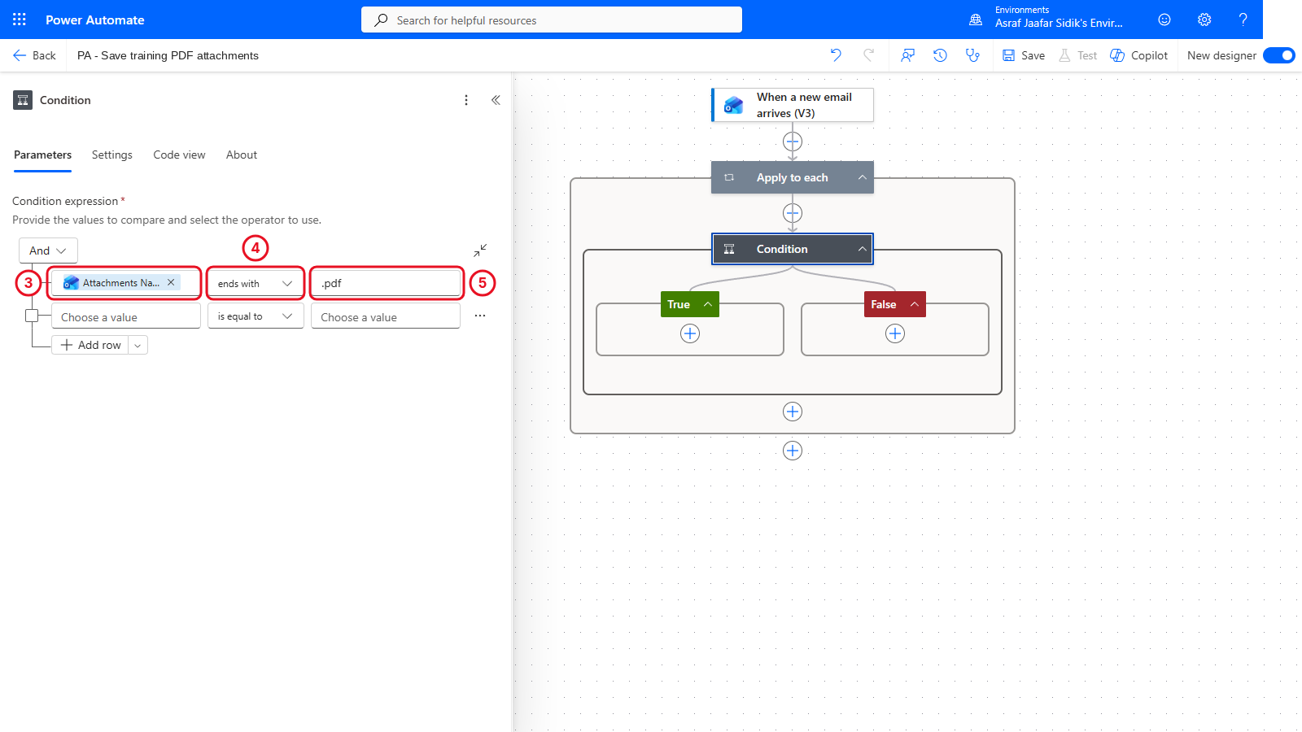
Task: Shrink the condition expression editor
Action: click(x=480, y=250)
